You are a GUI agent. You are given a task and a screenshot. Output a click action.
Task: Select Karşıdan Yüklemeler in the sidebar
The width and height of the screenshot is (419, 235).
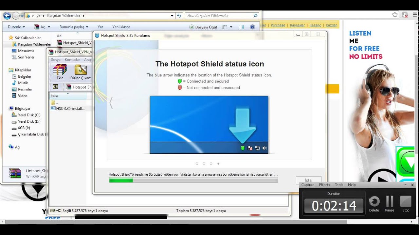point(31,44)
